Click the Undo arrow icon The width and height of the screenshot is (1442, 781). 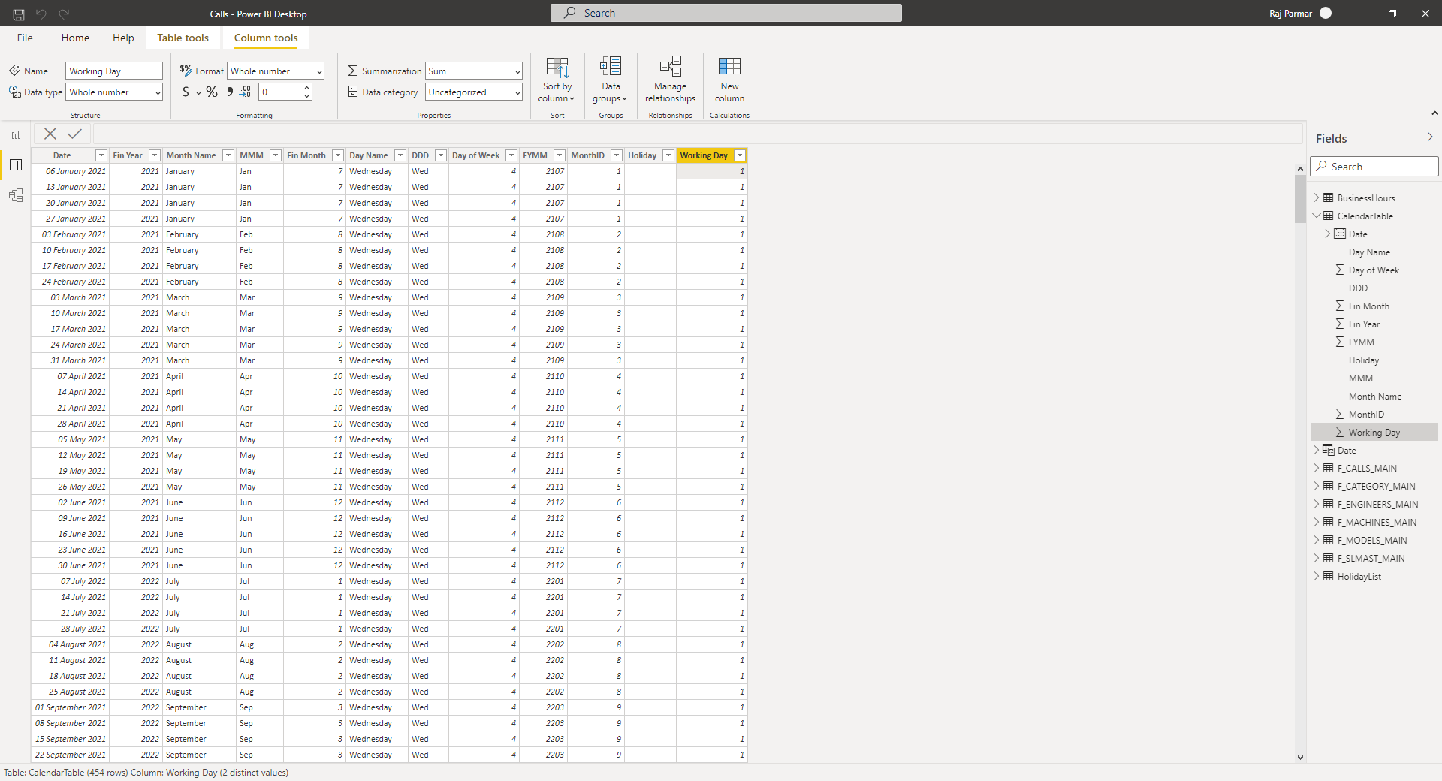[41, 14]
